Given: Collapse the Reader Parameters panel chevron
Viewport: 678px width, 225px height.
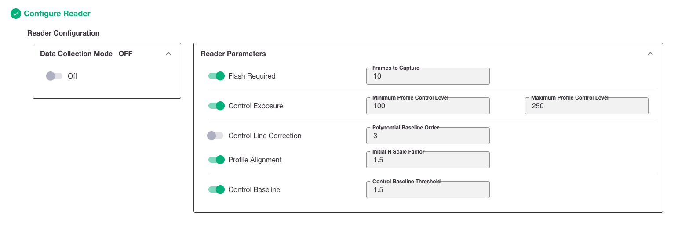Looking at the screenshot, I should [x=650, y=54].
